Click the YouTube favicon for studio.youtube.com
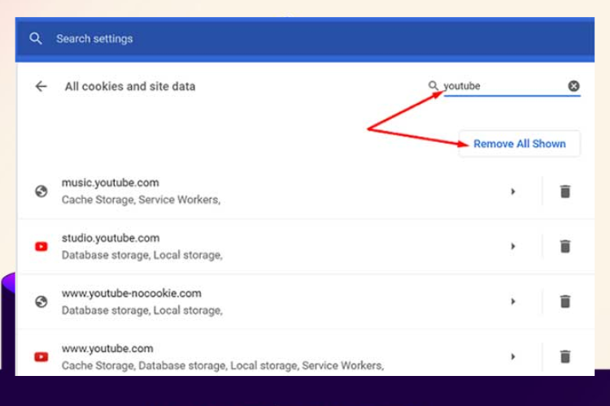The height and width of the screenshot is (406, 610). tap(41, 246)
